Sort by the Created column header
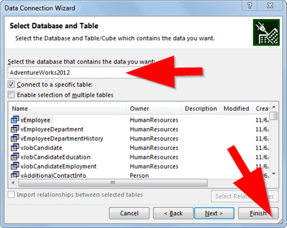The image size is (287, 228). click(x=261, y=108)
